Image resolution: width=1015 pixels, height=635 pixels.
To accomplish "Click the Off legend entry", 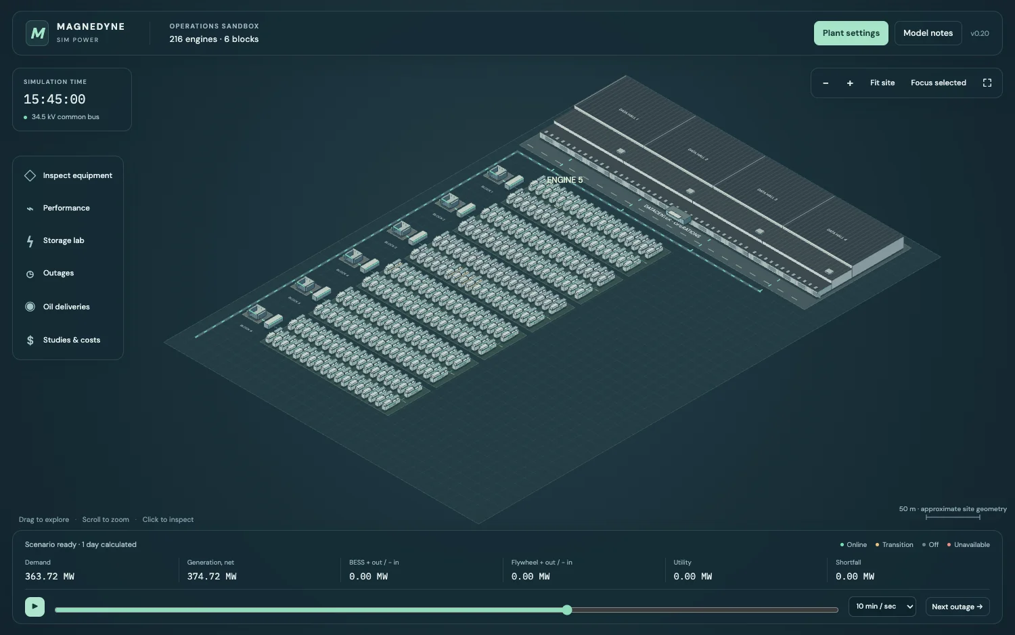I will (930, 545).
